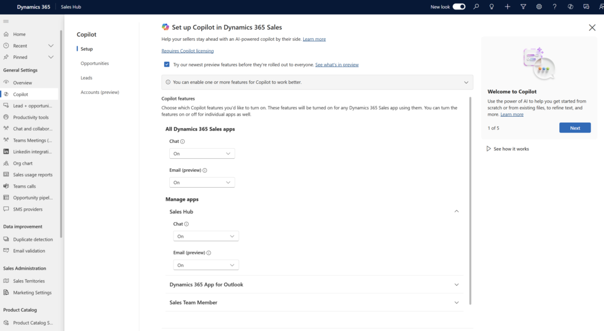Click the lightbulb assistant icon
The image size is (604, 331).
[492, 6]
